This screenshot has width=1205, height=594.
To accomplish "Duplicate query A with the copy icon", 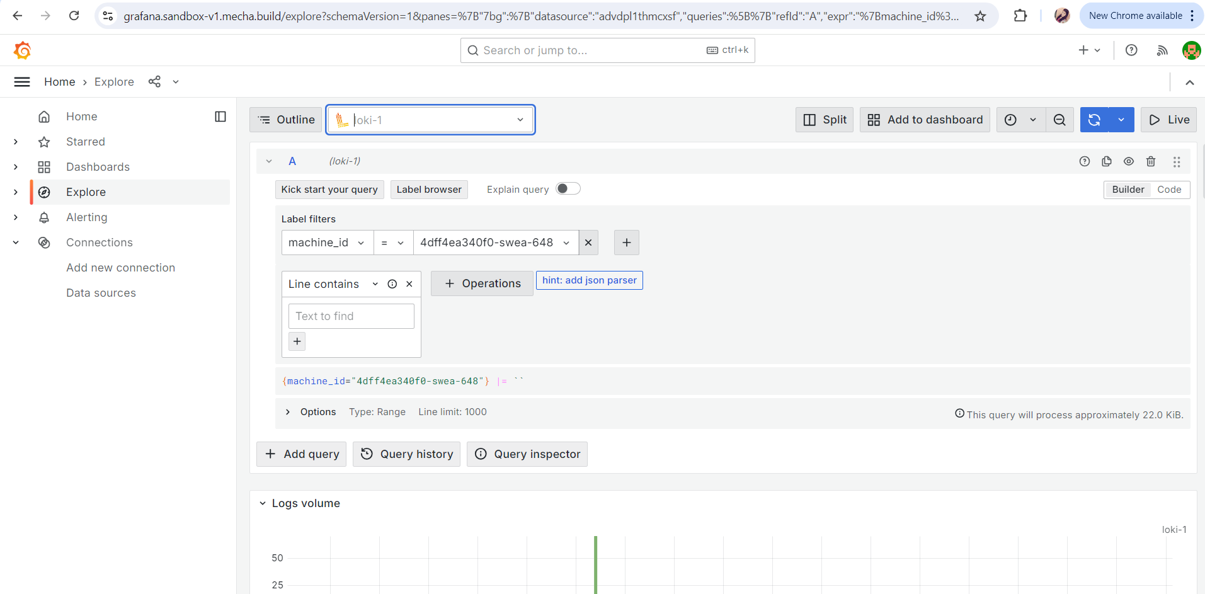I will (x=1107, y=161).
